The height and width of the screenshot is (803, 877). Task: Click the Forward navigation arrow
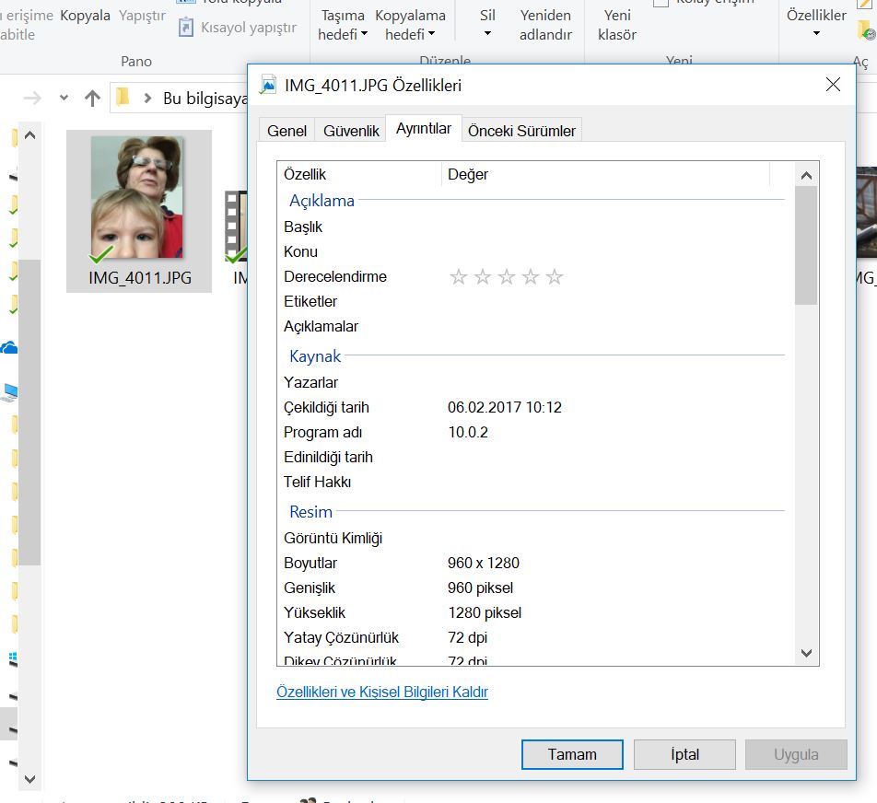(32, 99)
